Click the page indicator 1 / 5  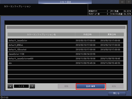click(21, 86)
